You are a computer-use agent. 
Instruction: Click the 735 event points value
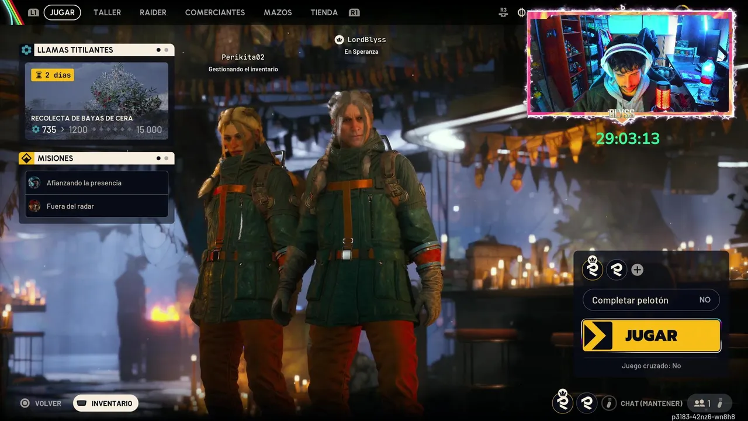49,130
